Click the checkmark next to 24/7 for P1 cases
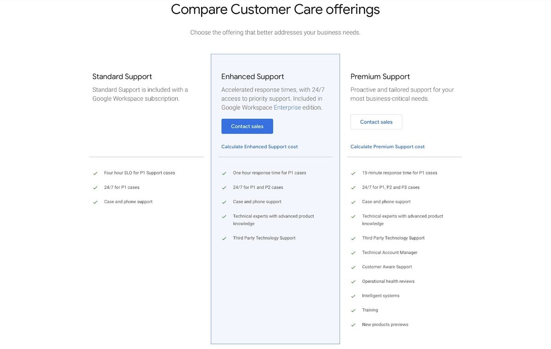 click(95, 187)
